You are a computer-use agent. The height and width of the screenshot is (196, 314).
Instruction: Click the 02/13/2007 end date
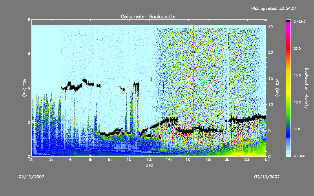pyautogui.click(x=267, y=177)
